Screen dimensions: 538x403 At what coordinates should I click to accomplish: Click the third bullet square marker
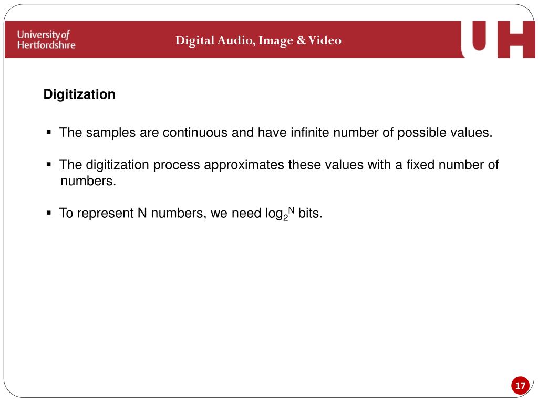[49, 213]
